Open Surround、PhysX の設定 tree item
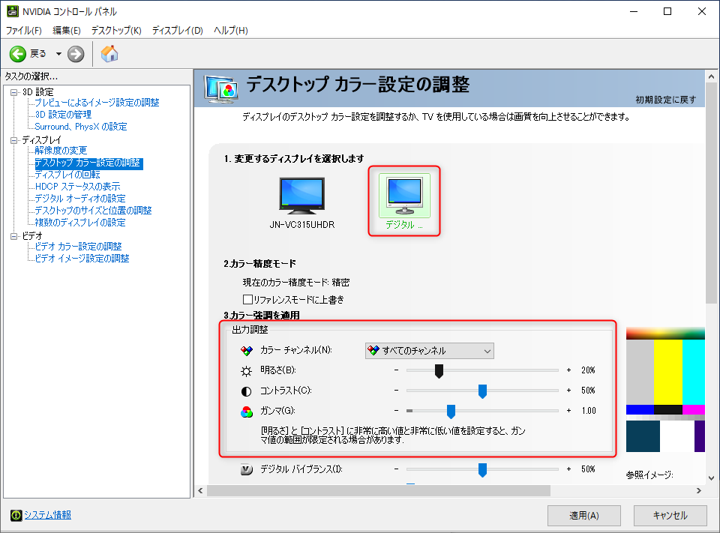Screen dimensions: 720x533 click(81, 126)
